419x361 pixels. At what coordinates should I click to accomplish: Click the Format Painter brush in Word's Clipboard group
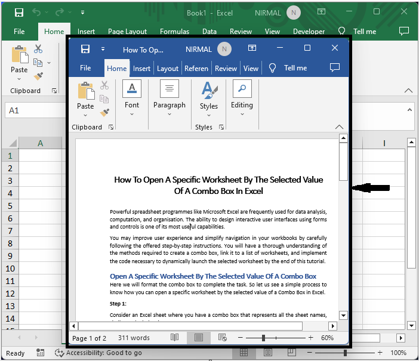click(104, 112)
